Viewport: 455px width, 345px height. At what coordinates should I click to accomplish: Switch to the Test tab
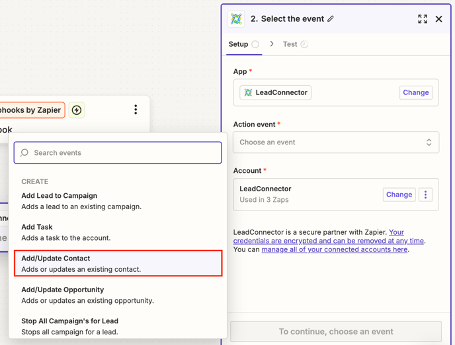(295, 44)
